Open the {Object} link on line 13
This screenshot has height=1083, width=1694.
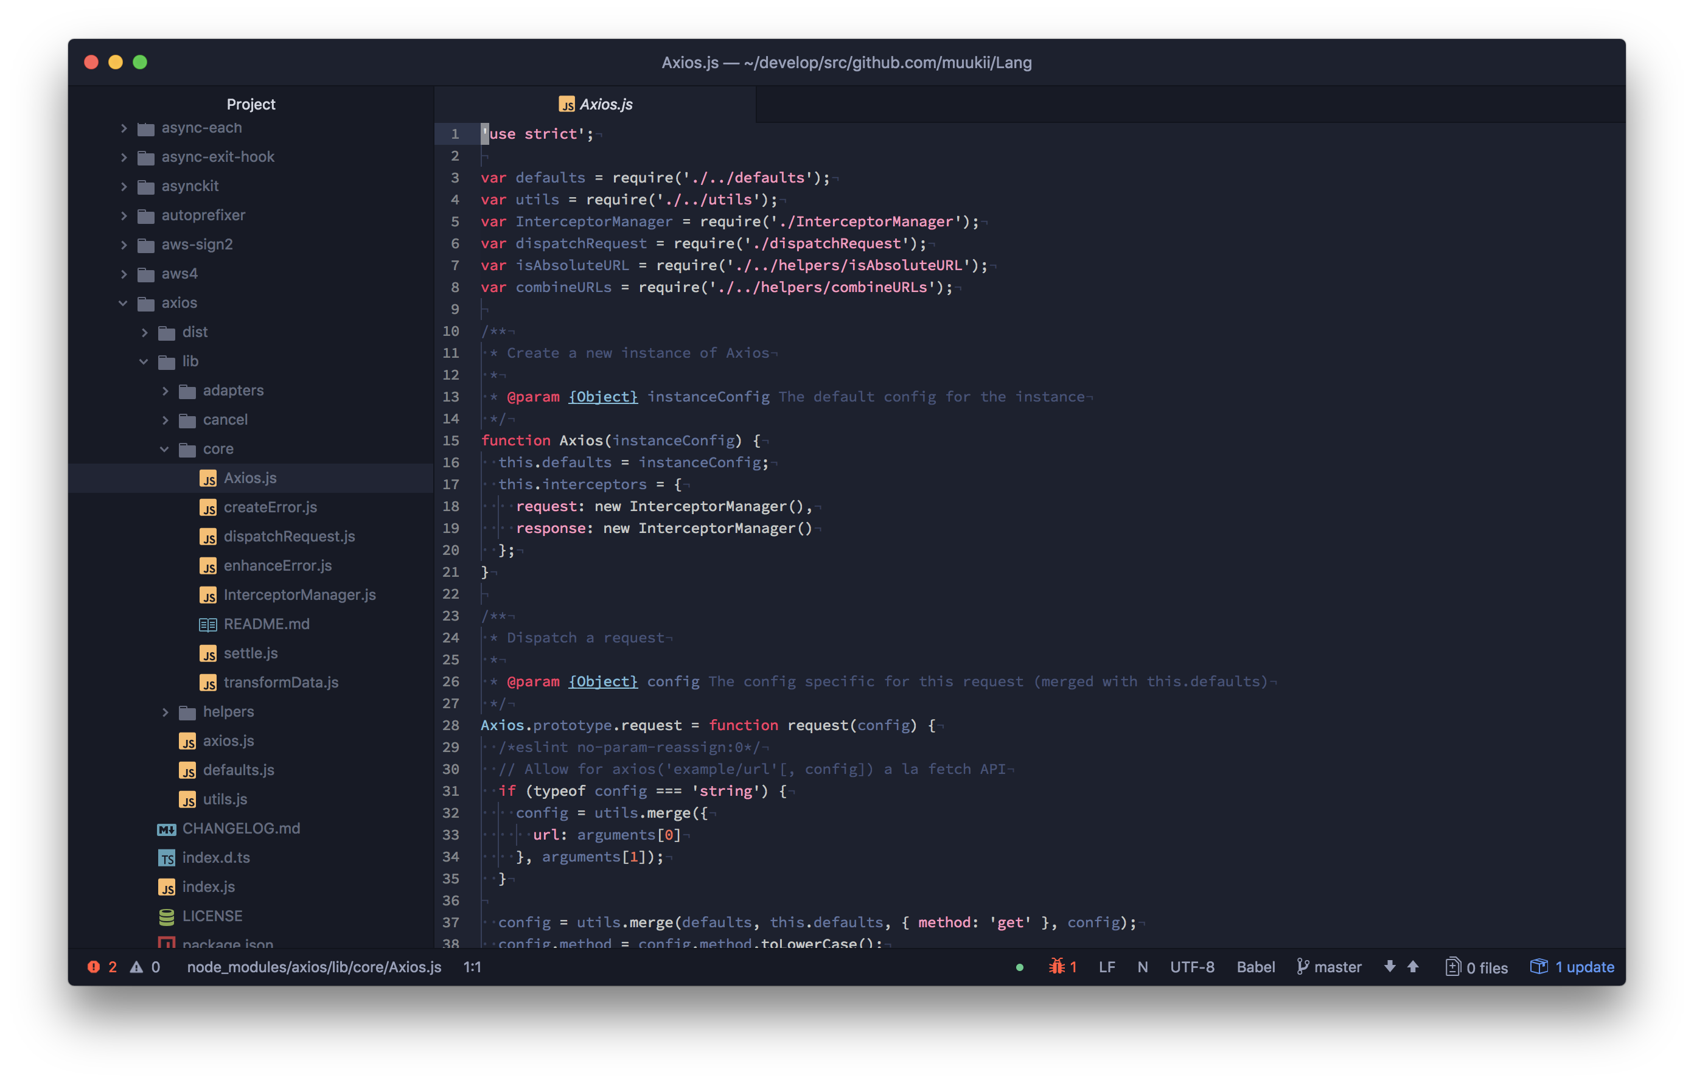tap(603, 397)
